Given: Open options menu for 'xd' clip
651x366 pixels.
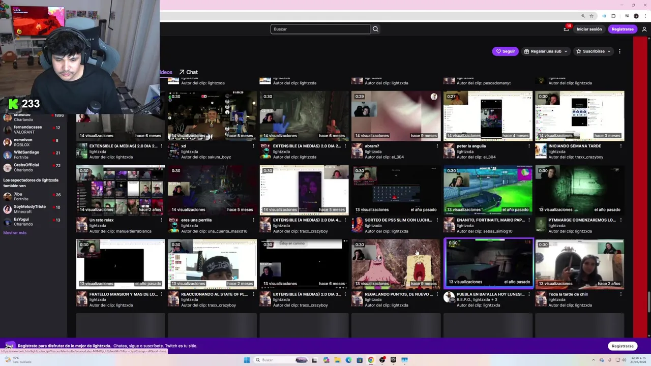Looking at the screenshot, I should pos(253,146).
